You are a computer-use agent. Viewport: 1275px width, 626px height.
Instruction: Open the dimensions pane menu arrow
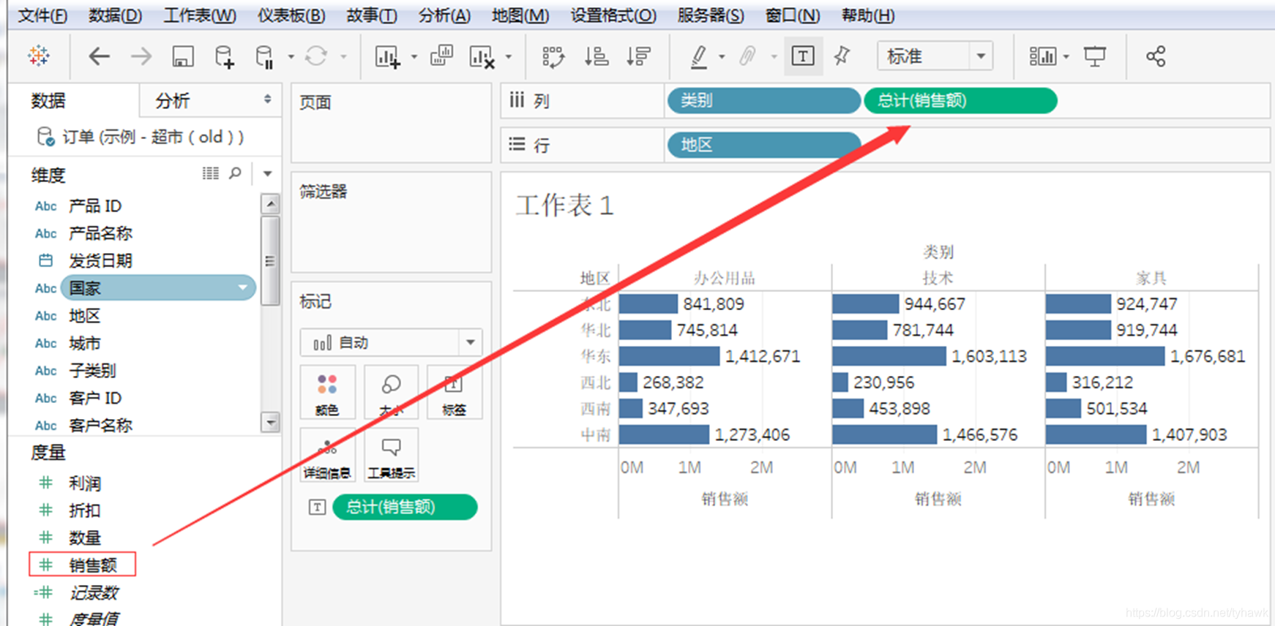268,173
